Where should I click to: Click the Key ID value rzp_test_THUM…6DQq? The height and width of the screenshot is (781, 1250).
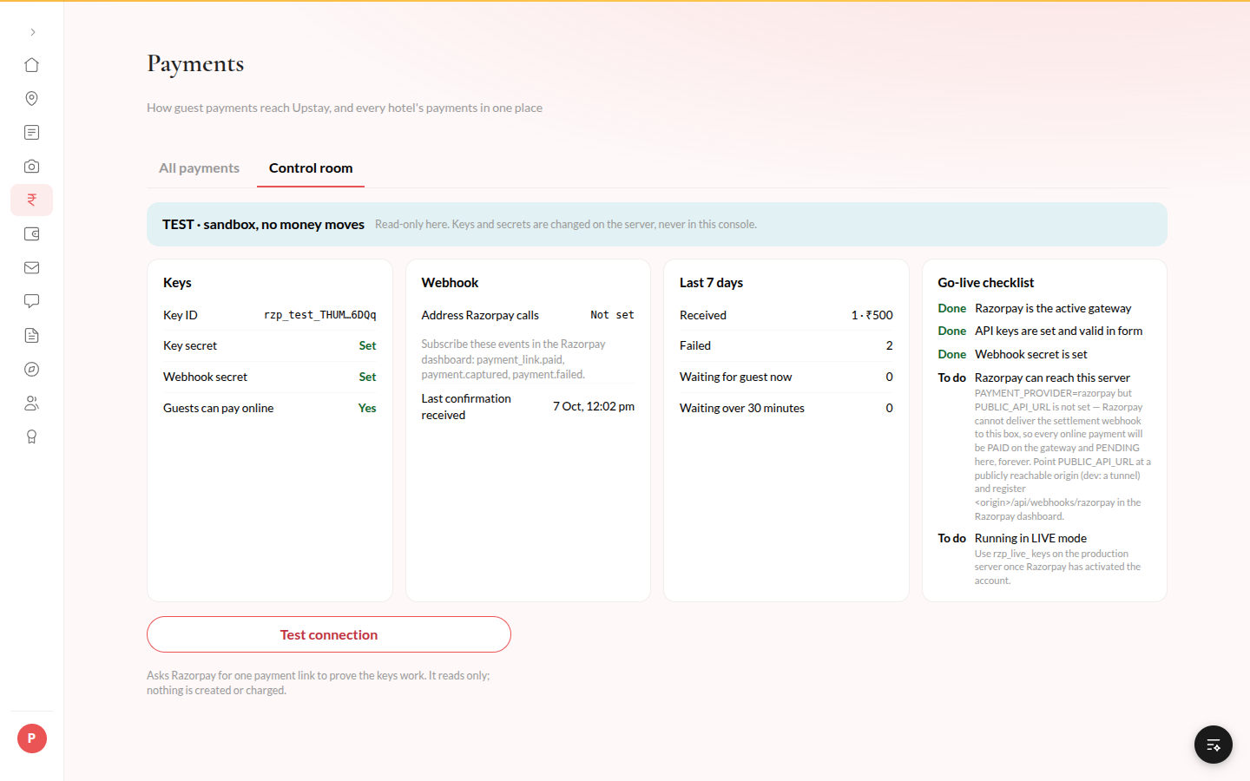point(320,315)
